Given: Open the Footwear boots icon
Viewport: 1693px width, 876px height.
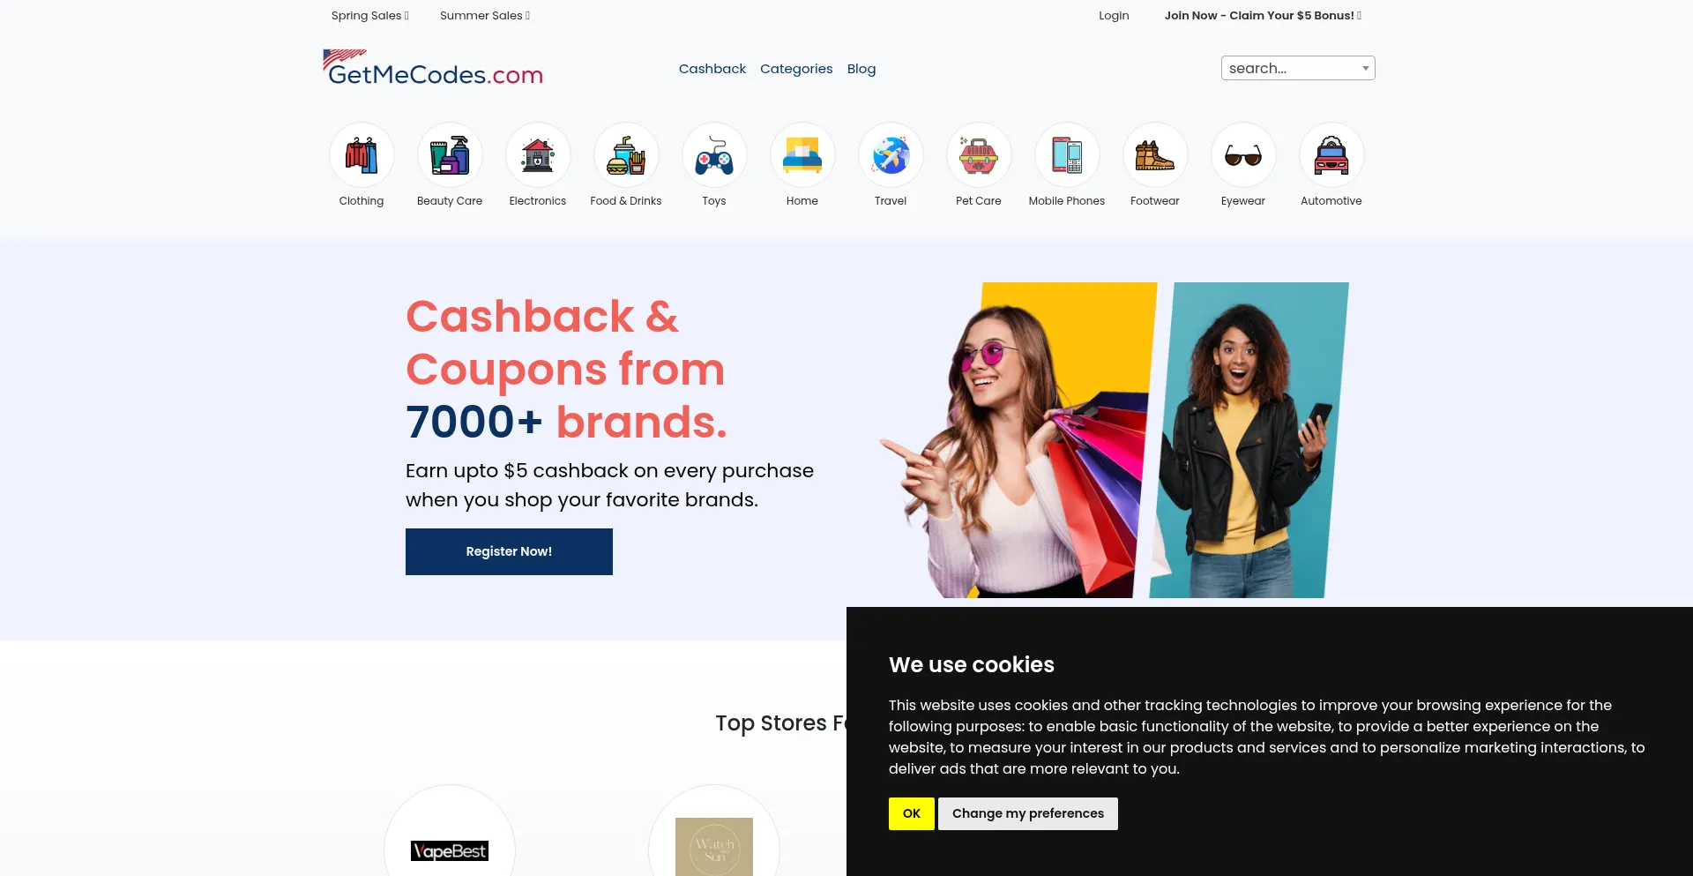Looking at the screenshot, I should pyautogui.click(x=1155, y=155).
